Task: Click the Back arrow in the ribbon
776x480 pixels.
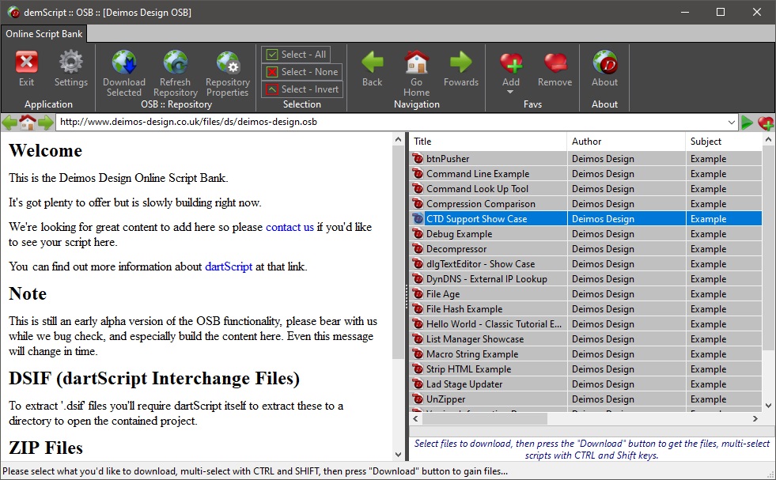Action: tap(372, 62)
